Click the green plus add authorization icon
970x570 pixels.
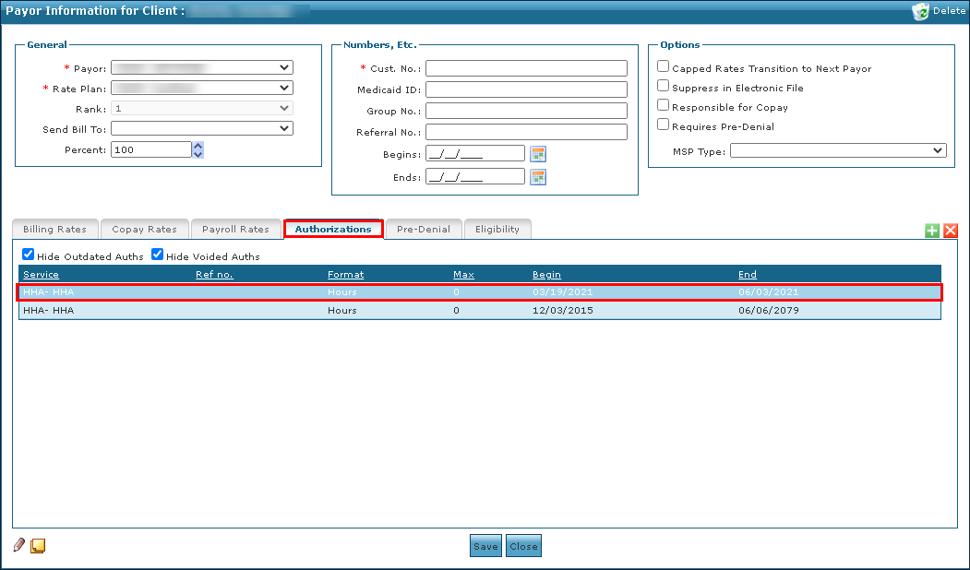click(933, 231)
